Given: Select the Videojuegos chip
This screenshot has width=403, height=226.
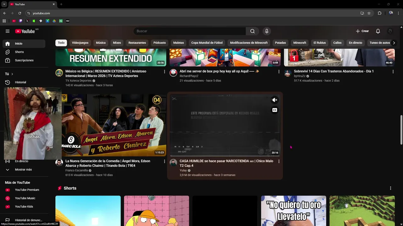Looking at the screenshot, I should coord(80,43).
